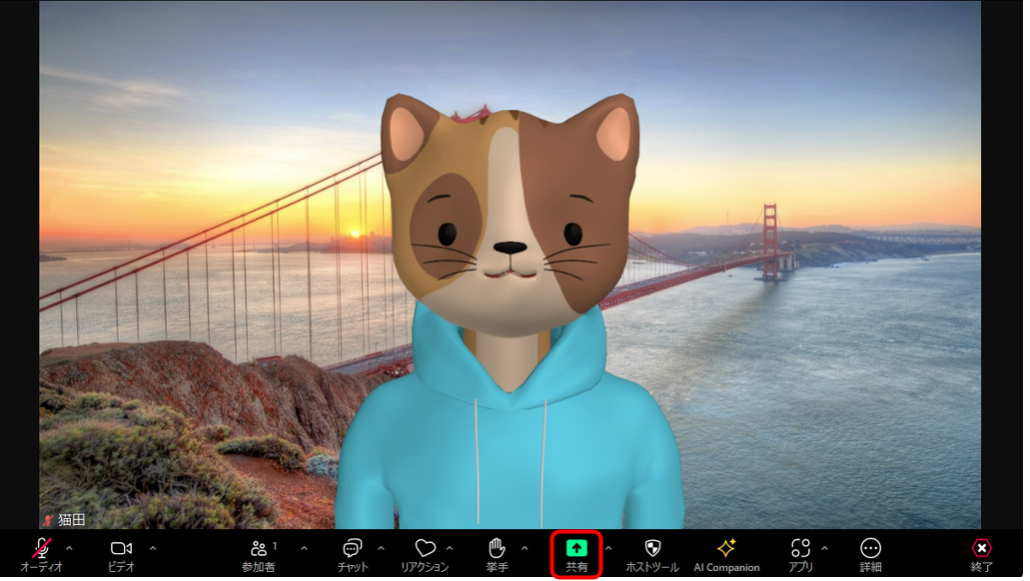Open ホストツール shield host tools
The height and width of the screenshot is (581, 1030).
652,554
